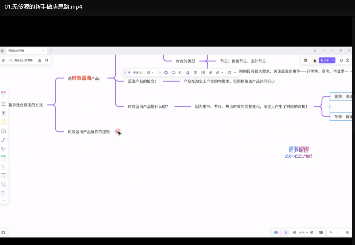Click the 多选 (2) label in toolbar

point(138,73)
